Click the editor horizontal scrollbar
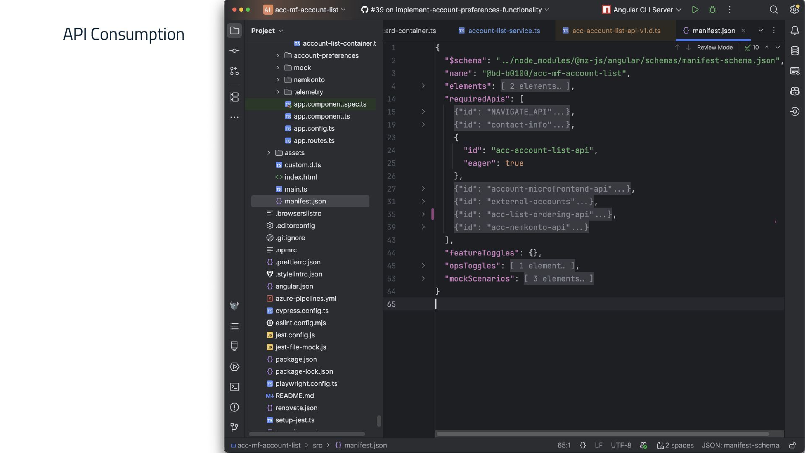Viewport: 805px width, 453px height. pos(602,434)
